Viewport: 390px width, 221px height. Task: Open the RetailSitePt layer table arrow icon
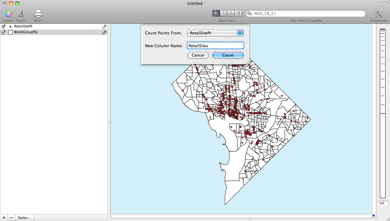104,27
